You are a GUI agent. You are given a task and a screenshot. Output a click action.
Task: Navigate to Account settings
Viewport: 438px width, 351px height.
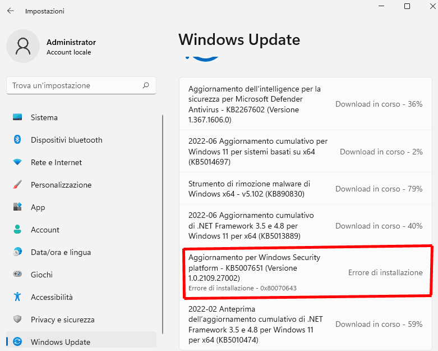tap(81, 230)
